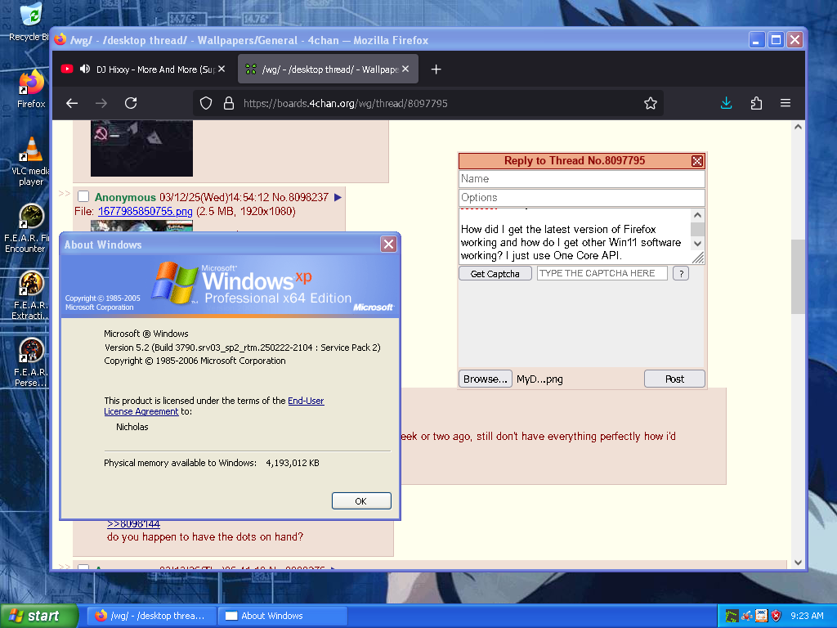This screenshot has height=628, width=837.
Task: Open the Recycle Bin desktop icon
Action: coord(29,21)
